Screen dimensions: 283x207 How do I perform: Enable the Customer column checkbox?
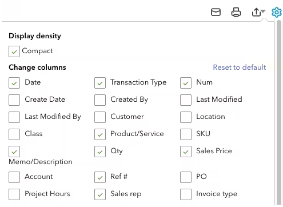point(100,117)
